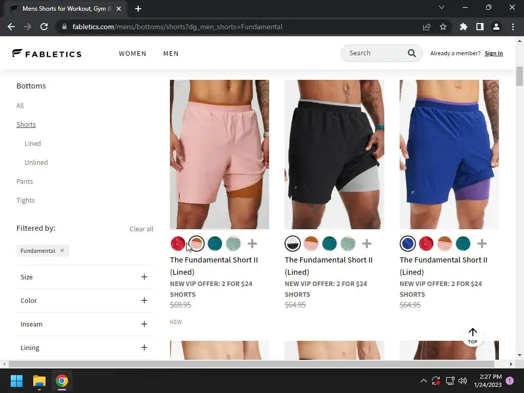
Task: Show more colors for the black shorts
Action: [366, 244]
